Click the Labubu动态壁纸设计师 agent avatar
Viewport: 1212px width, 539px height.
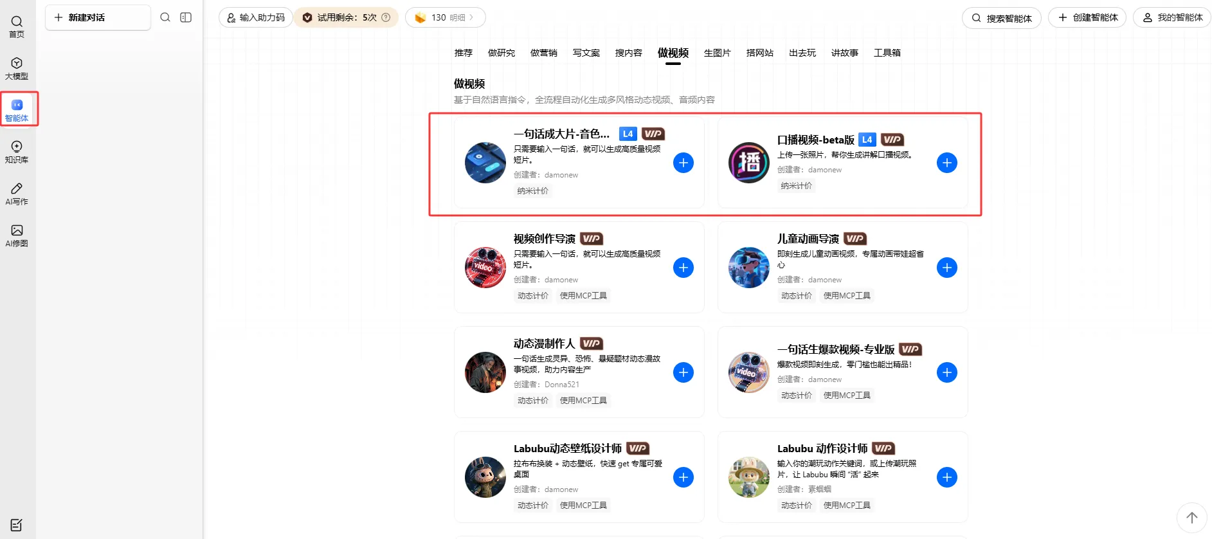pyautogui.click(x=485, y=477)
